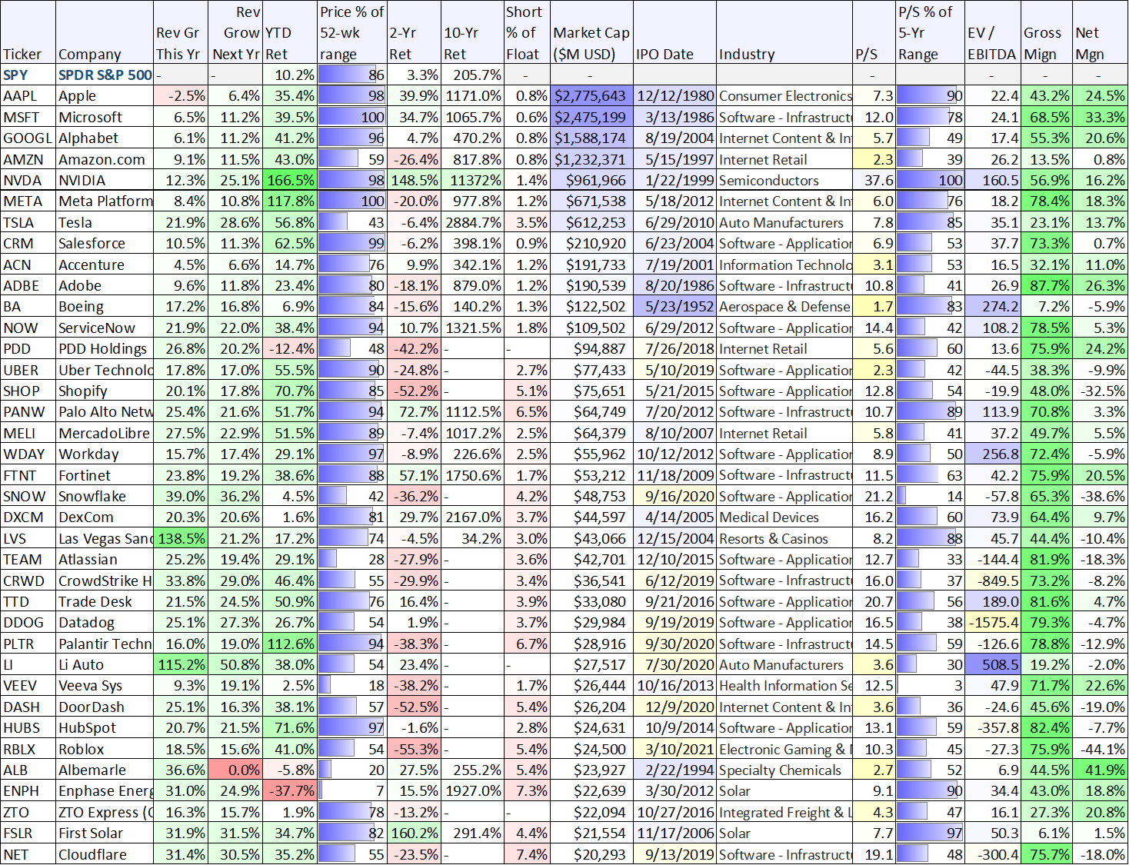Select First Solar's 2-year return 160.2%

point(414,833)
